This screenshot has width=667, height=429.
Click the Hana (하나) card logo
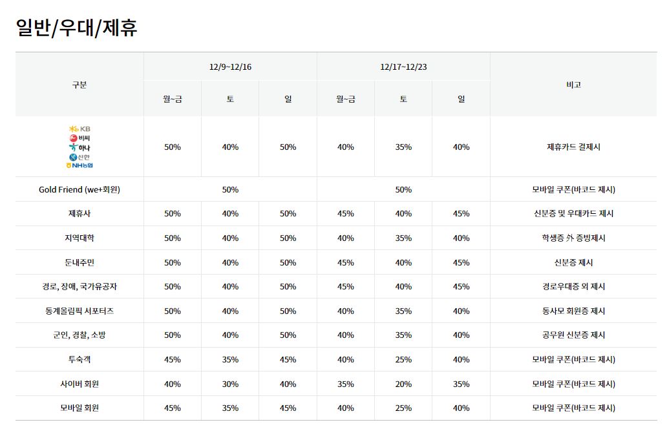(79, 147)
